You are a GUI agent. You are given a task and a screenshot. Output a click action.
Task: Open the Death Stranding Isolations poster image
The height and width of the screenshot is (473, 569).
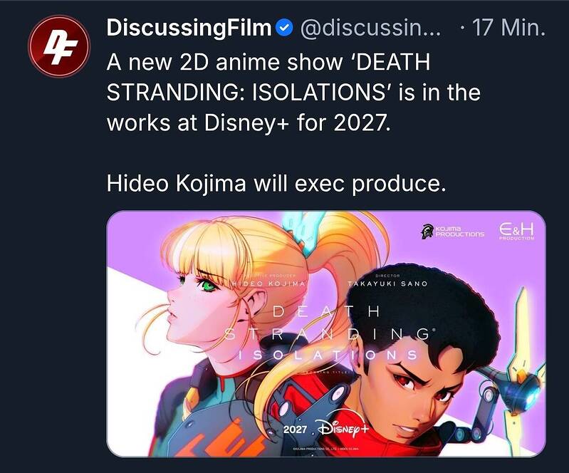pos(326,333)
